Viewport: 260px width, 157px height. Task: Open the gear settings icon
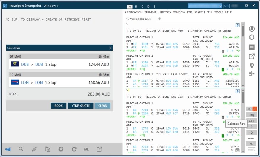coord(61,149)
